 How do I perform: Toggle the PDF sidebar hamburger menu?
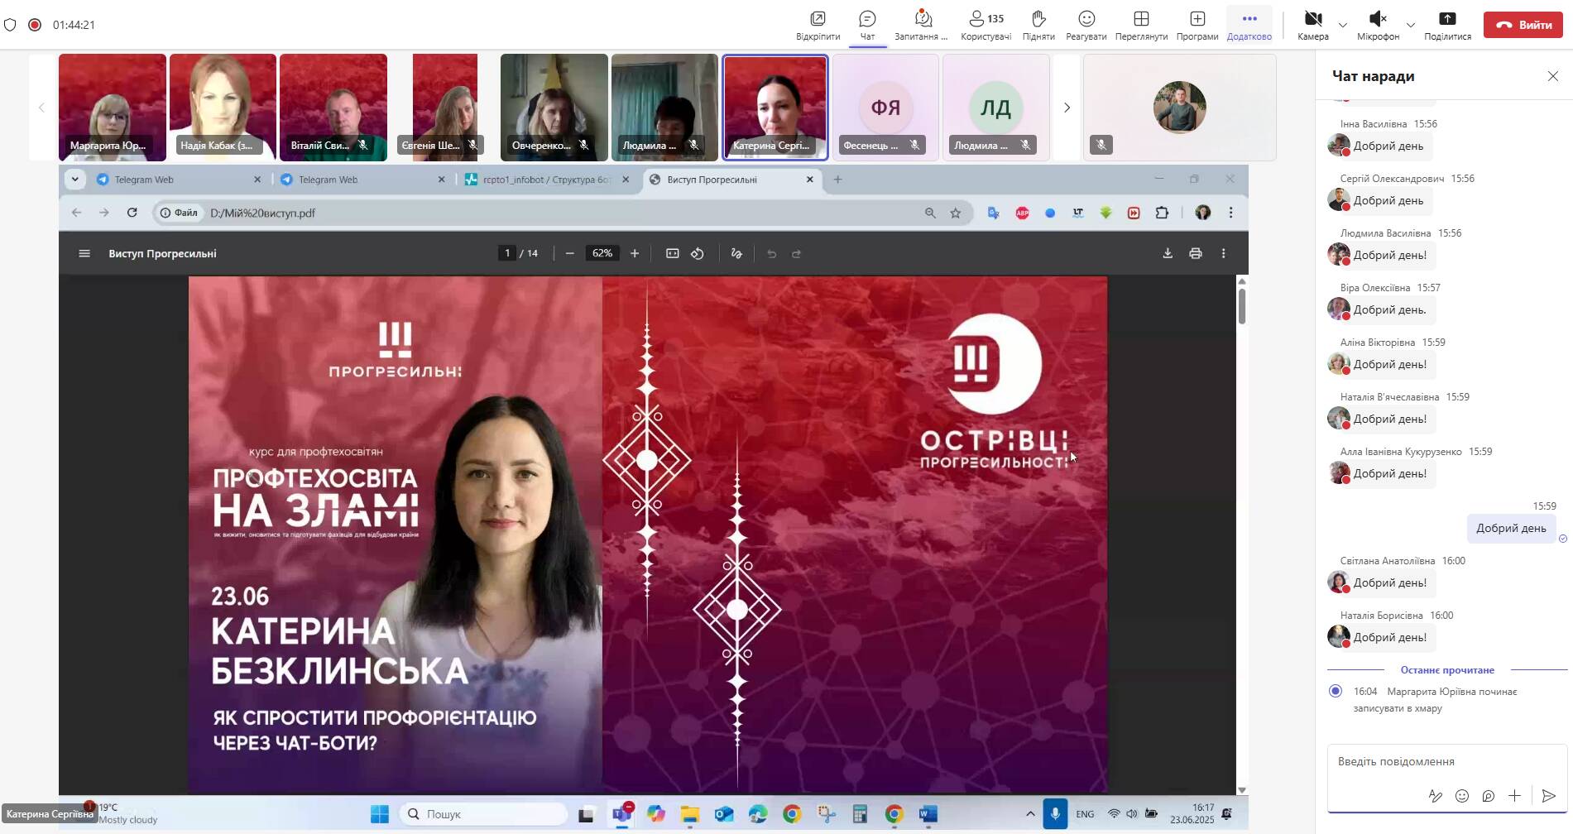point(84,253)
